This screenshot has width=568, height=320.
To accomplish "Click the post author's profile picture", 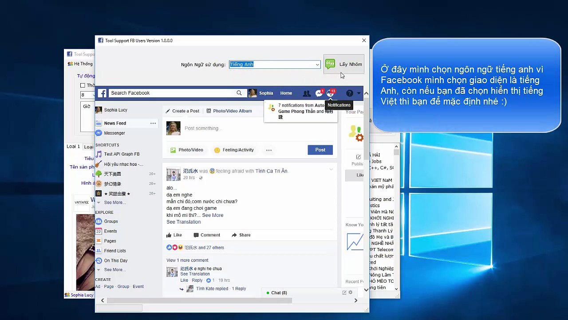I will click(173, 174).
